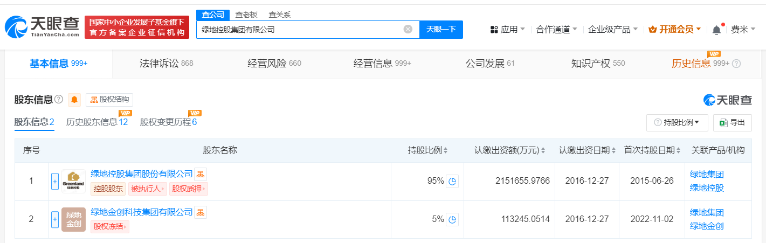766x243 pixels.
Task: Clear the company search field
Action: point(408,29)
